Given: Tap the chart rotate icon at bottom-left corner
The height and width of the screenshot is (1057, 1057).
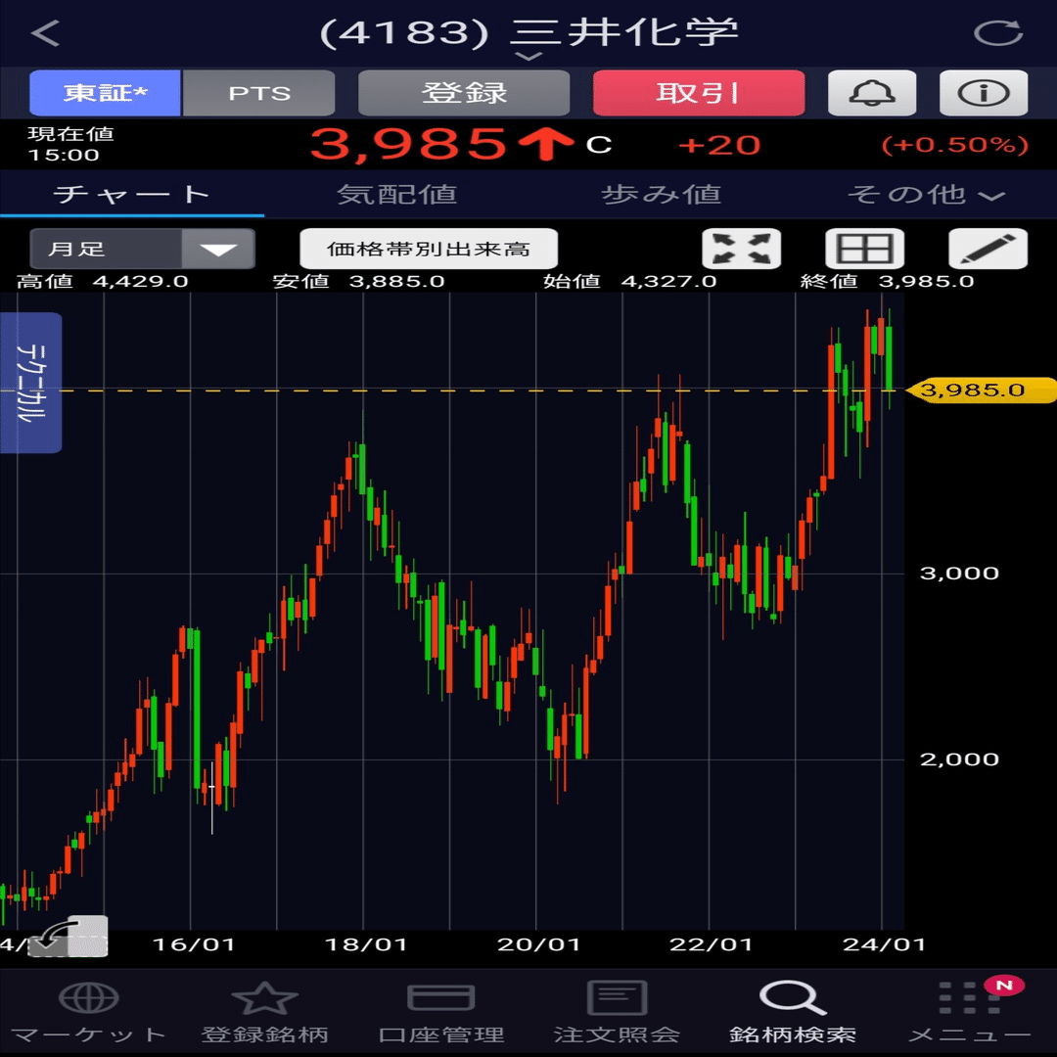Looking at the screenshot, I should click(68, 937).
